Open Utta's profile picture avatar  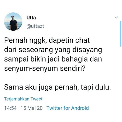click(x=13, y=22)
